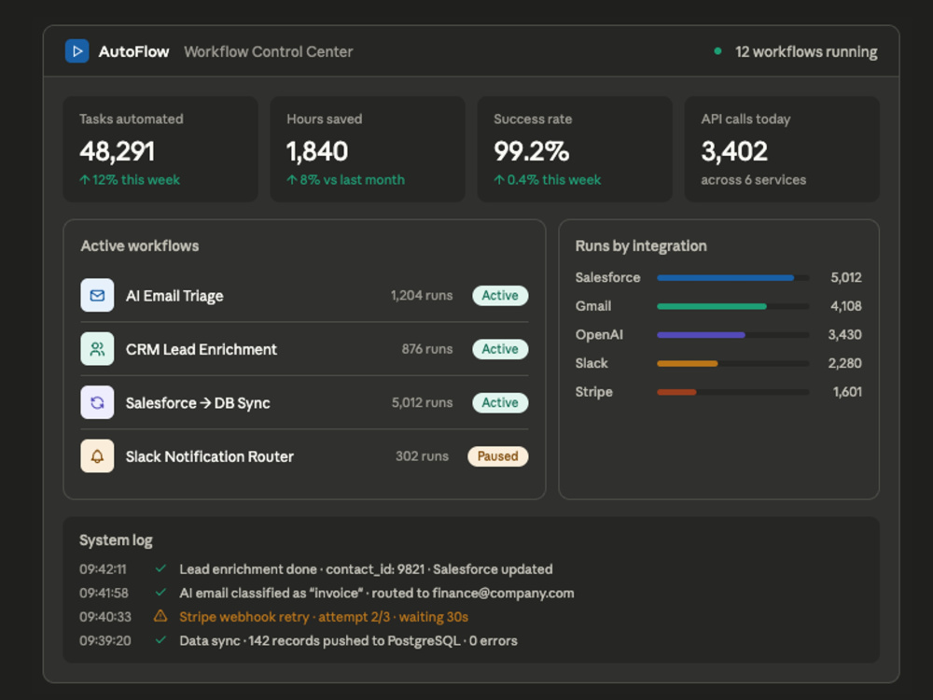Select the AI Email Triage envelope icon

tap(97, 295)
